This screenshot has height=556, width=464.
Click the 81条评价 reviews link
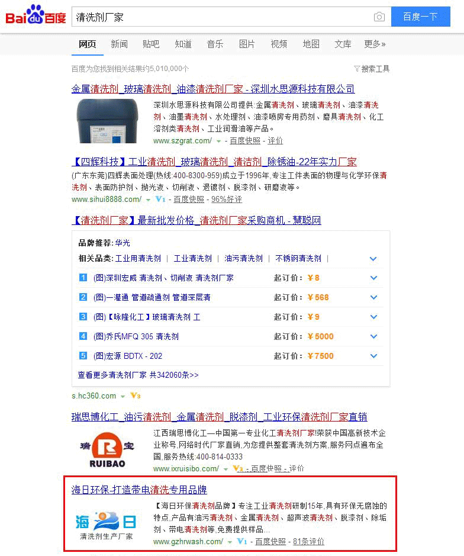pyautogui.click(x=309, y=541)
